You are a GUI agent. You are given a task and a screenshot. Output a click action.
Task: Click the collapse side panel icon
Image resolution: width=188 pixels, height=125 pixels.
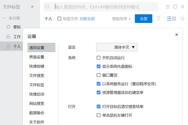coord(183,19)
